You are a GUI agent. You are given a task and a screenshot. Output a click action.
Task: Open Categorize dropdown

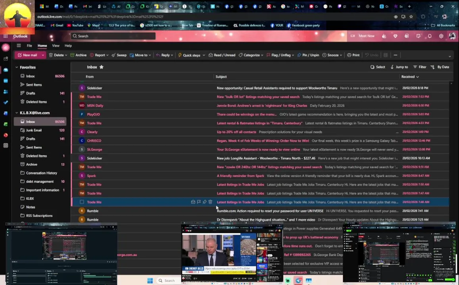coord(262,55)
